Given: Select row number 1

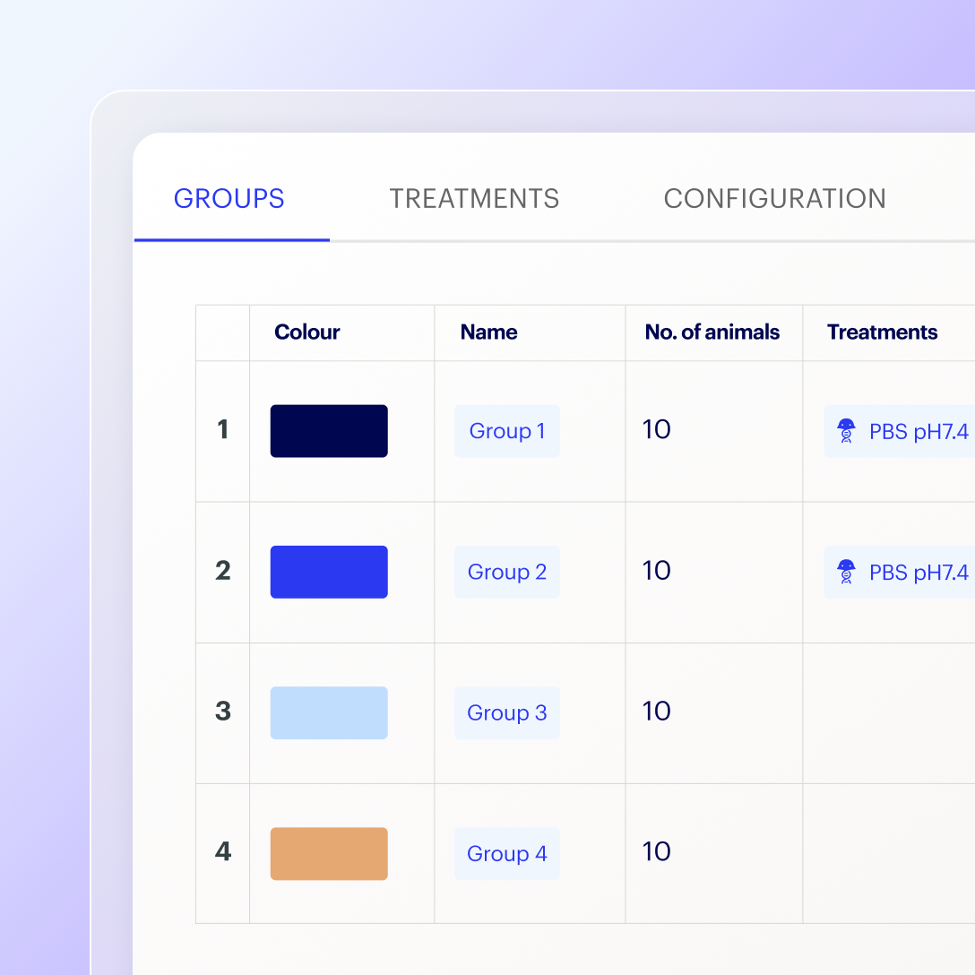Looking at the screenshot, I should 222,429.
